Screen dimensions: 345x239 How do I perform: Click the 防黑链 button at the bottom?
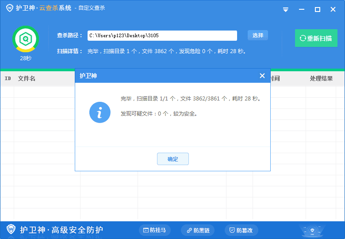(x=198, y=230)
